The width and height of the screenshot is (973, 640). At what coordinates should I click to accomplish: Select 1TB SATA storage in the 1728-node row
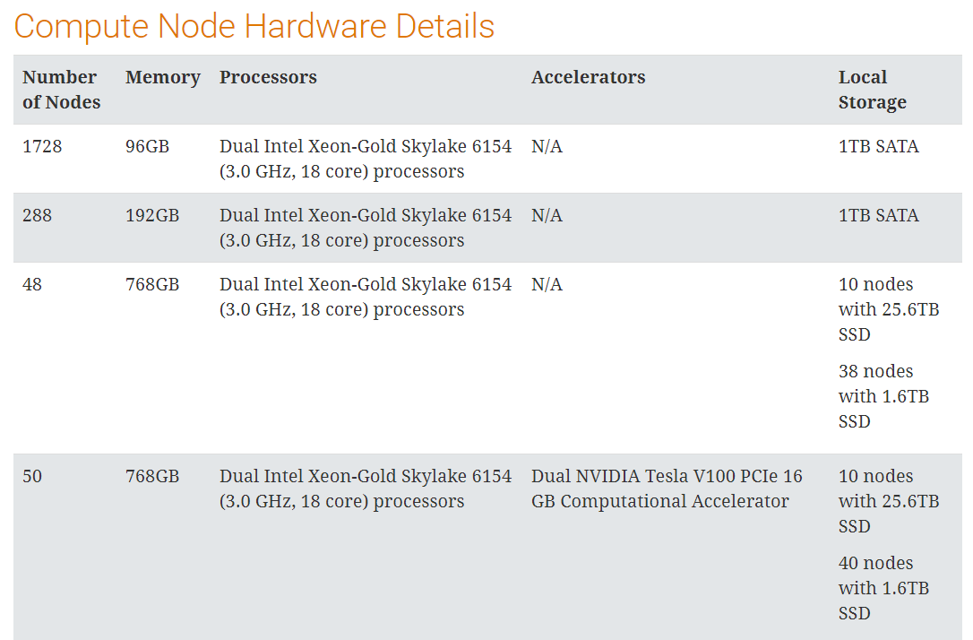tap(878, 146)
